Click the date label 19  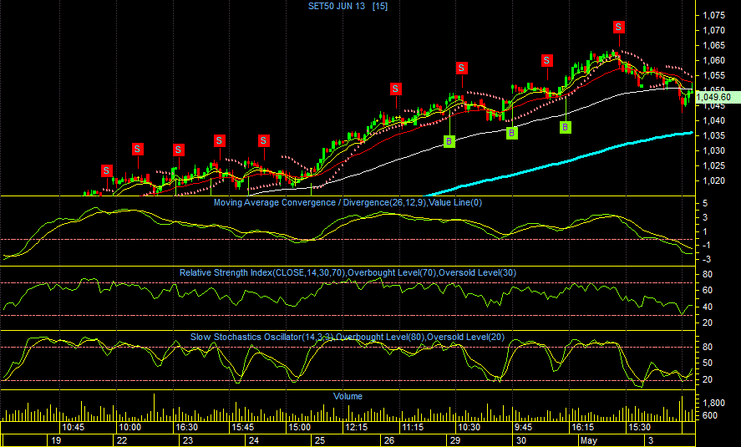(x=56, y=440)
